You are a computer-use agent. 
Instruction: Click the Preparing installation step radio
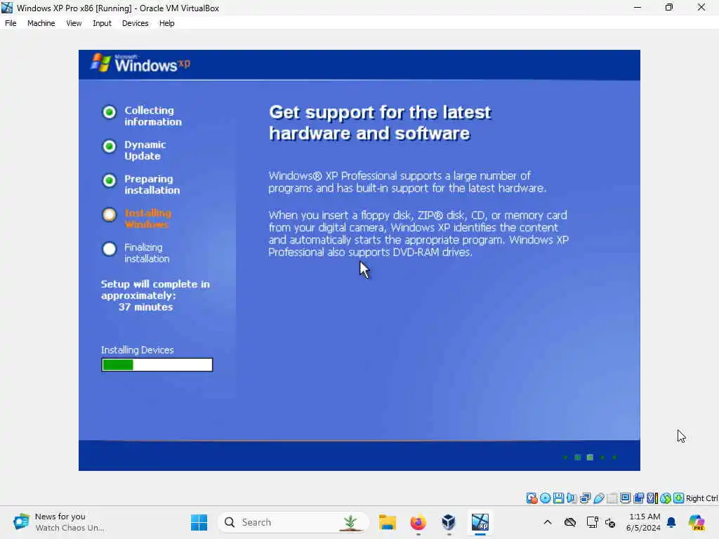point(109,180)
